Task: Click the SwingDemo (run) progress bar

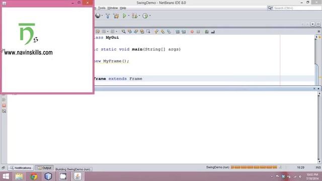Action: tap(254, 167)
